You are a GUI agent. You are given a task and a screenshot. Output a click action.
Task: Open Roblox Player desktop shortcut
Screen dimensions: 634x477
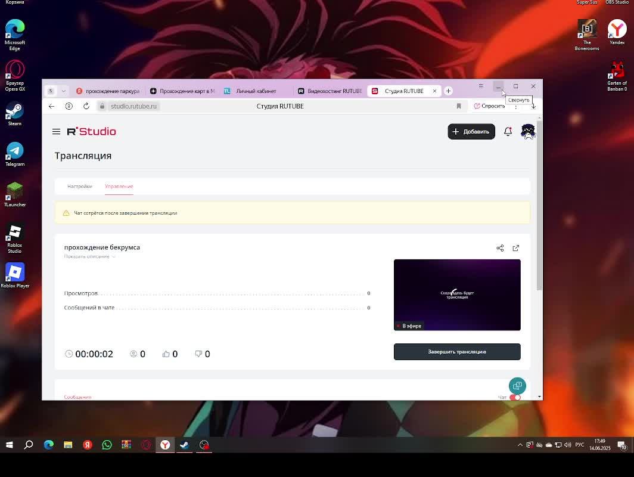pos(15,275)
